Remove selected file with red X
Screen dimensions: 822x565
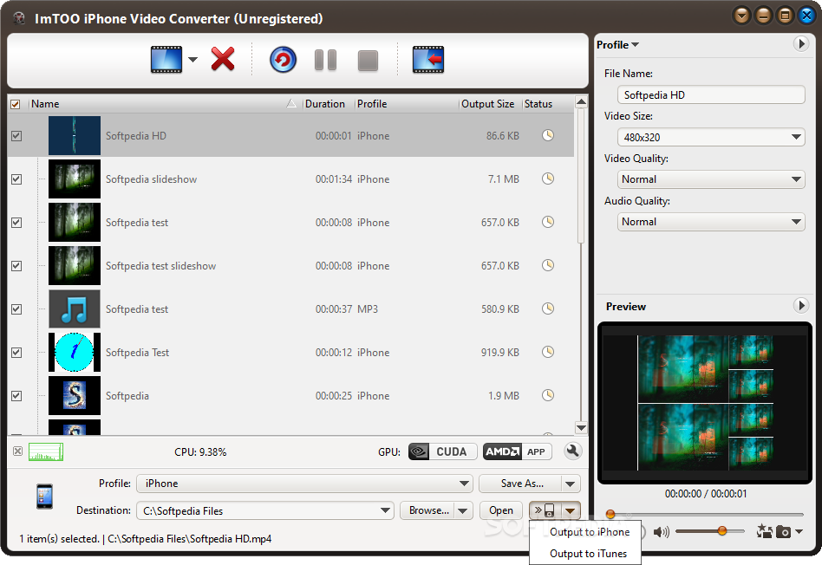[x=223, y=59]
